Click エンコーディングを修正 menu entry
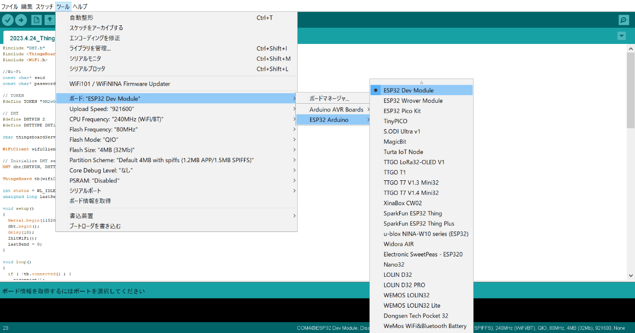The height and width of the screenshot is (333, 635). [176, 38]
